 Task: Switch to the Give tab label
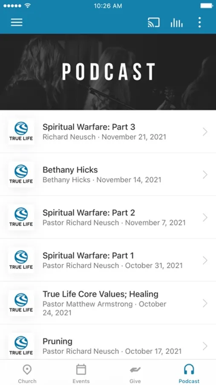point(135,381)
